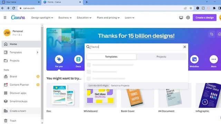Image resolution: width=221 pixels, height=124 pixels.
Task: Click into the search input field
Action: [x=136, y=47]
